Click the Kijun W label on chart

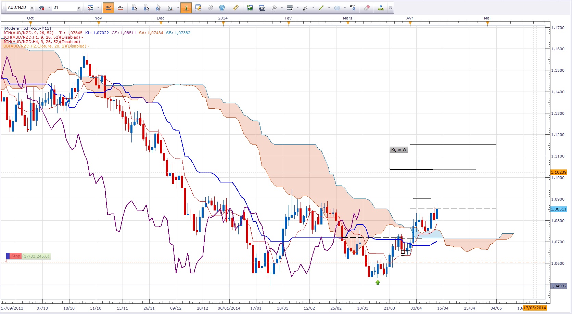tap(398, 150)
